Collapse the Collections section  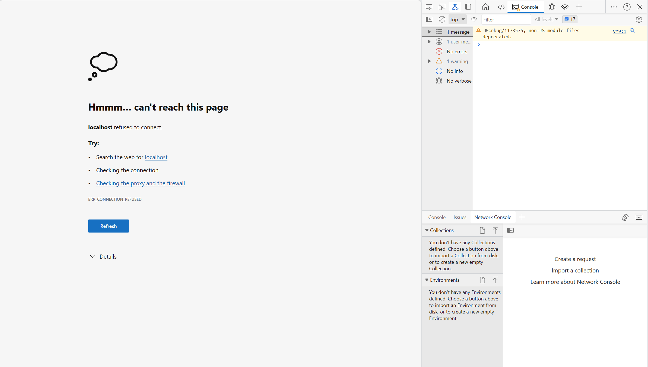[x=427, y=230]
